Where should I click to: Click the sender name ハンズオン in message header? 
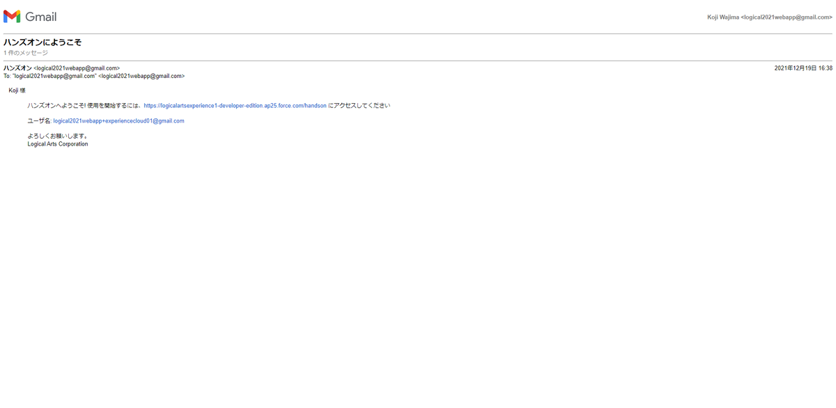[17, 68]
